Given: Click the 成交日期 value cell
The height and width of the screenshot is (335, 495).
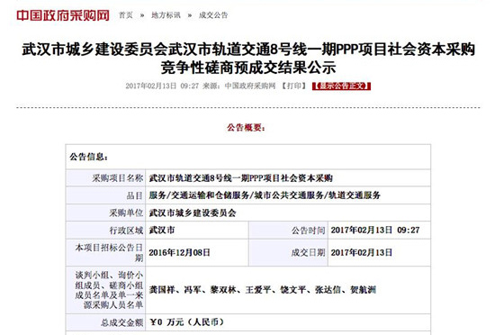Looking at the screenshot, I should click(379, 252).
